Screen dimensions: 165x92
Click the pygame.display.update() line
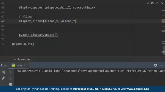point(38,35)
